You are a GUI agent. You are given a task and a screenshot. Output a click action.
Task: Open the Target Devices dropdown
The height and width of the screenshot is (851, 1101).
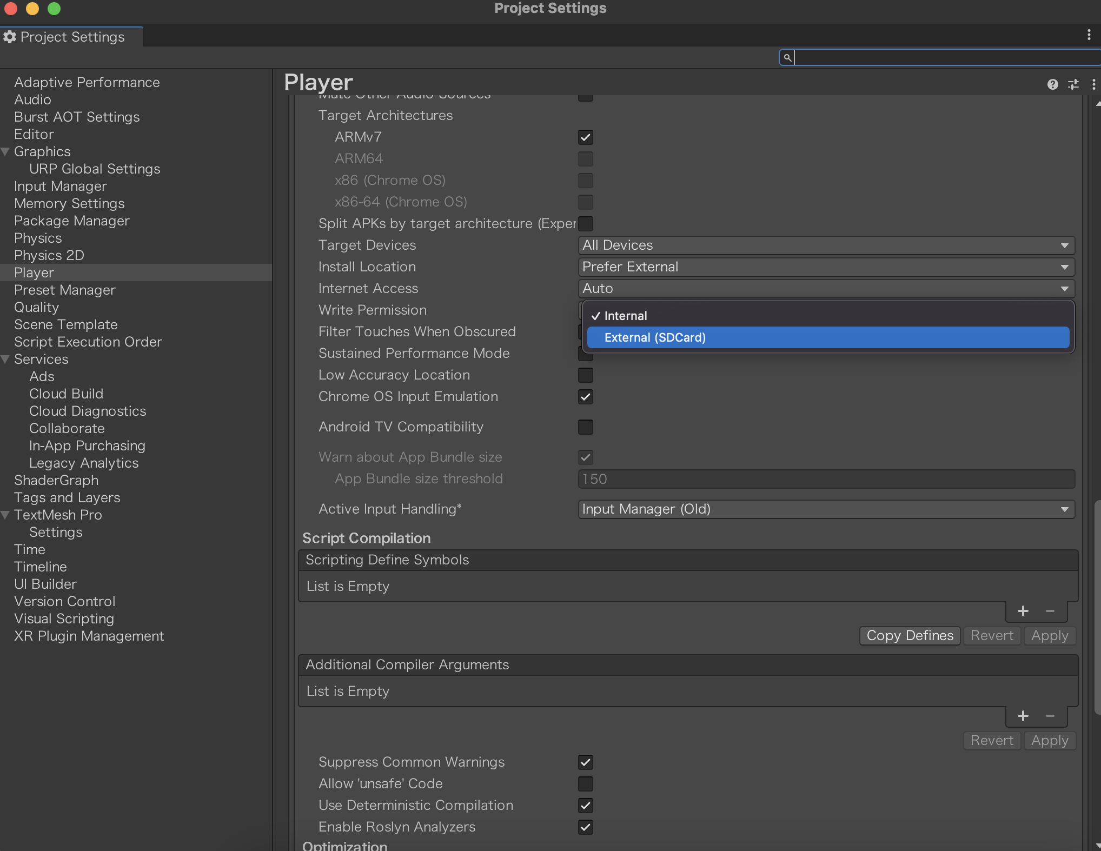tap(826, 245)
